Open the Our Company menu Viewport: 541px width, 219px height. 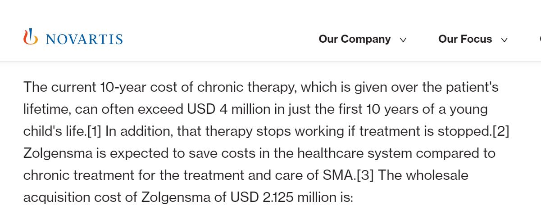pos(355,39)
